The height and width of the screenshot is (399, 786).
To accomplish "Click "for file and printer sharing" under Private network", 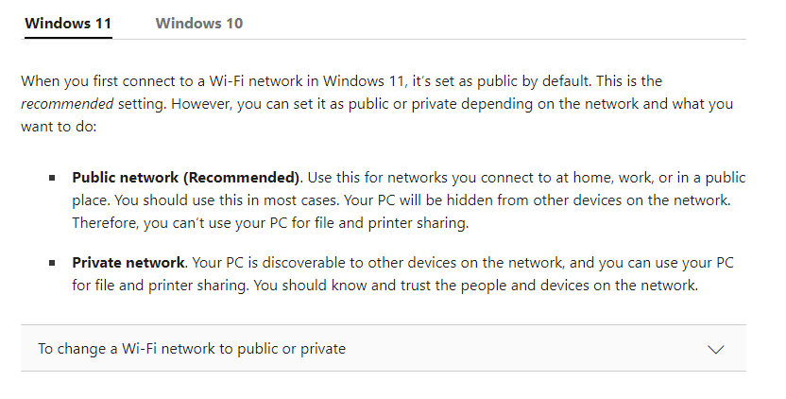I will point(160,286).
